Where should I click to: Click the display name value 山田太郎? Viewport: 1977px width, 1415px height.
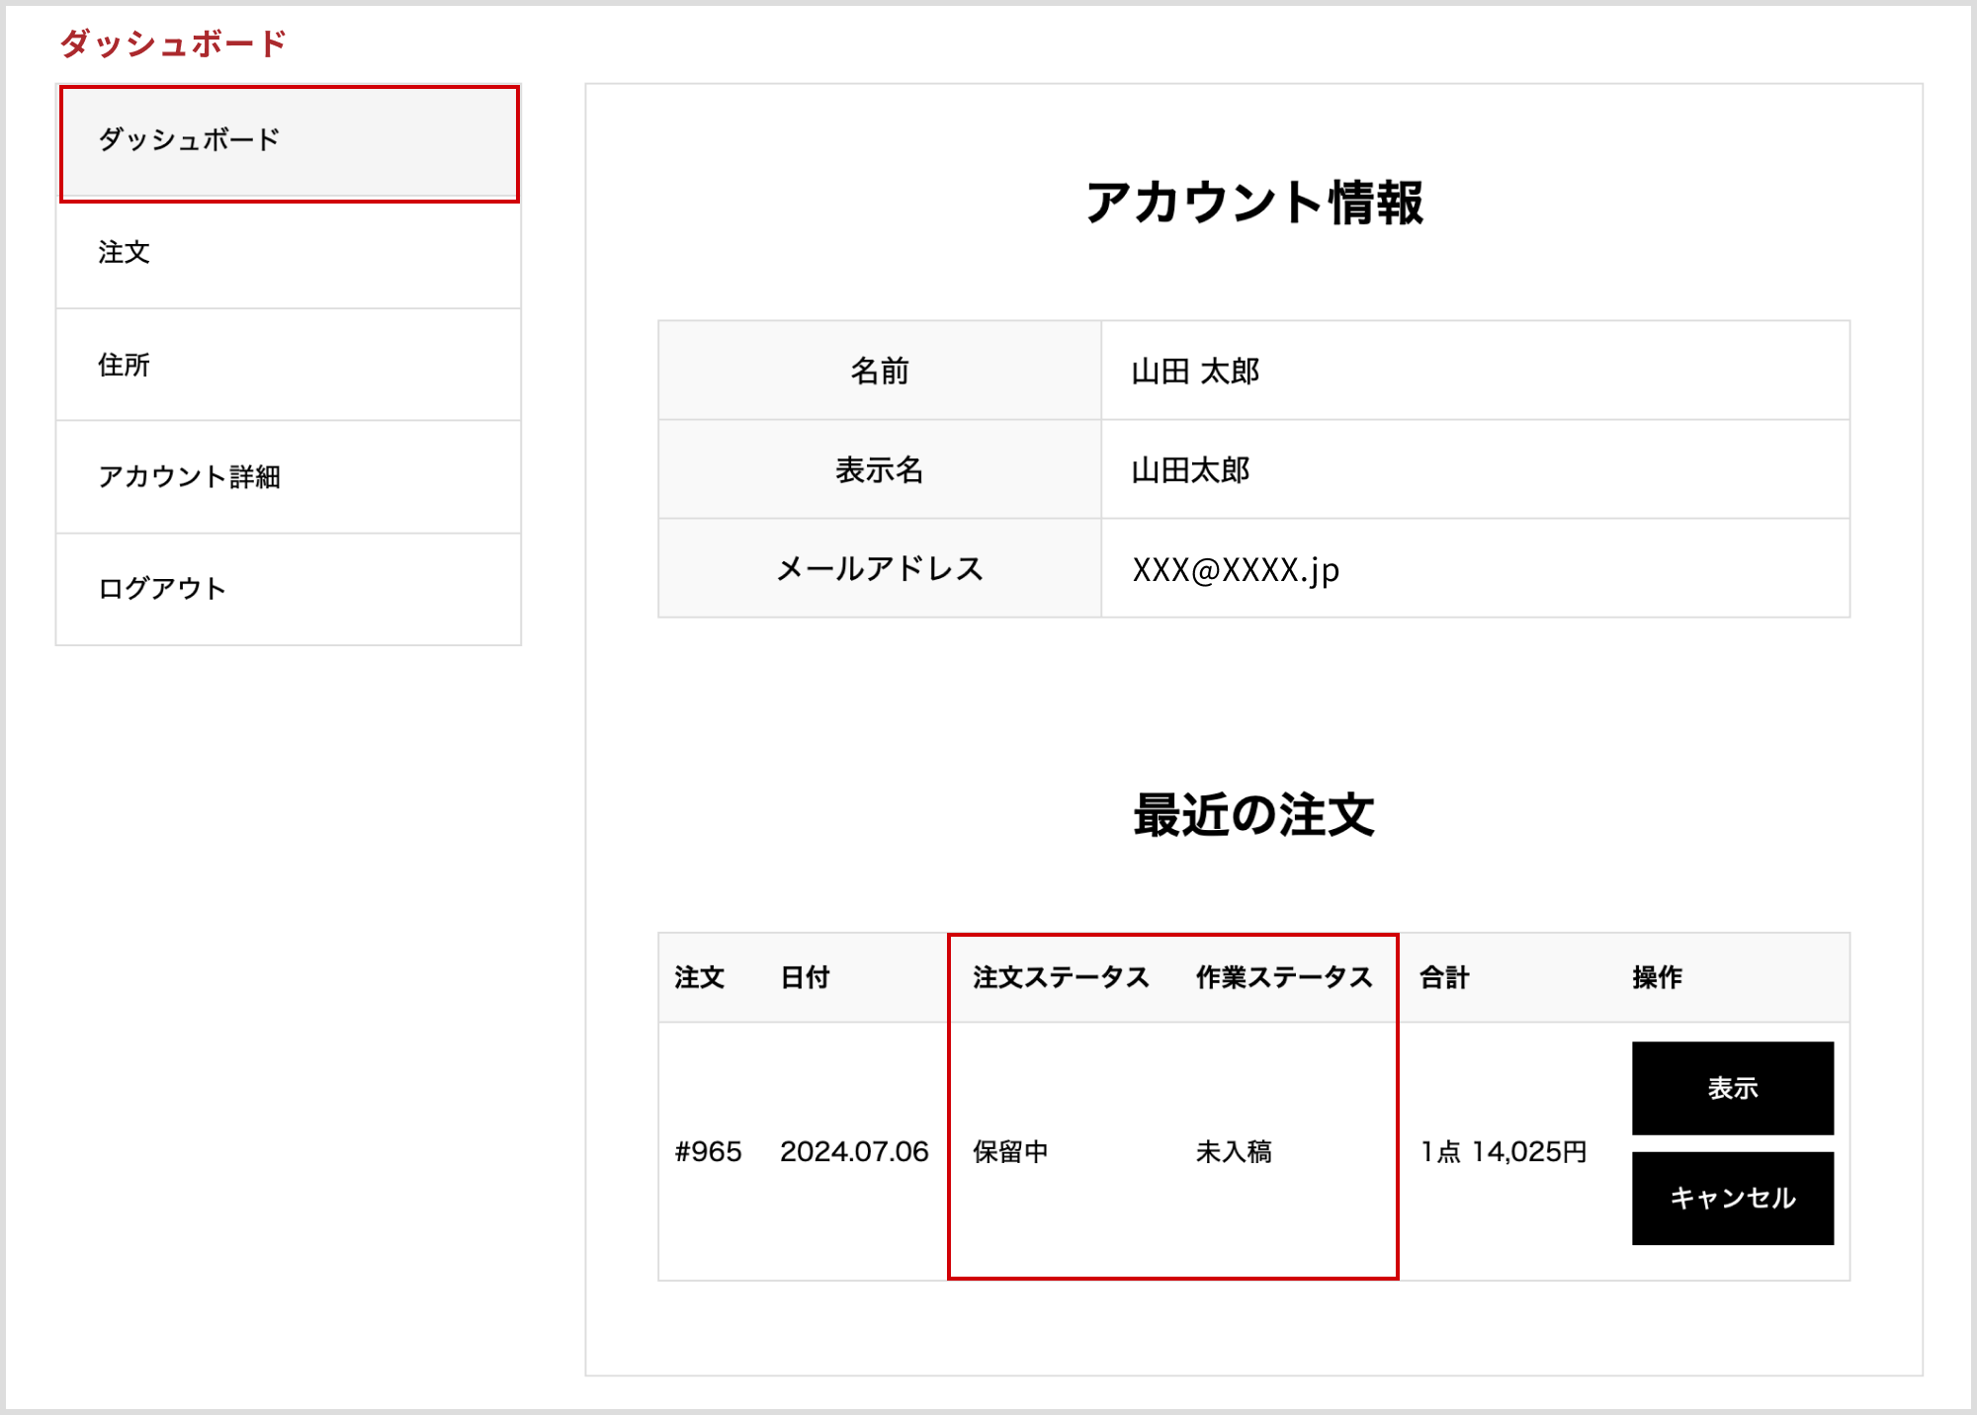[1190, 470]
